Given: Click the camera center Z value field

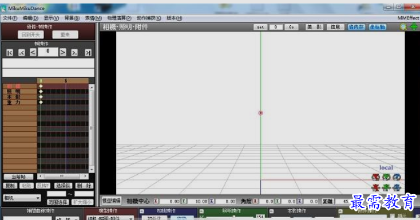Looking at the screenshot, I should (x=225, y=201).
